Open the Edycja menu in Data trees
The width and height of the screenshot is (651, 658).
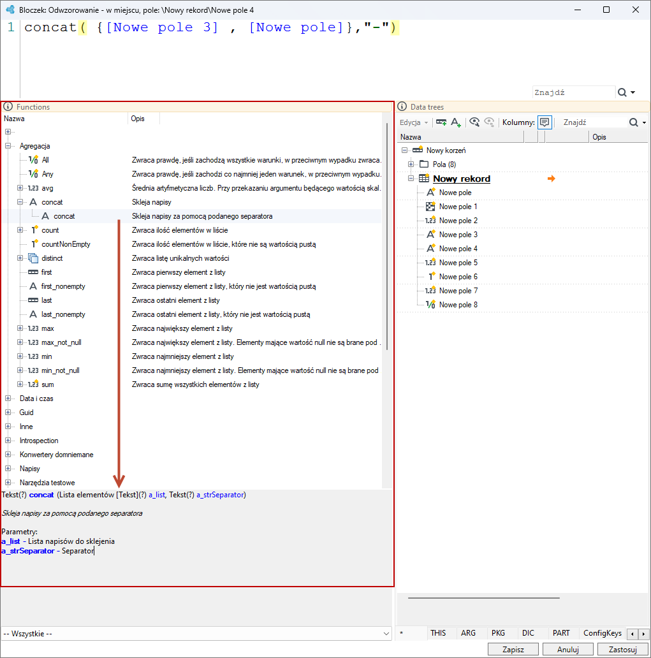pos(413,122)
